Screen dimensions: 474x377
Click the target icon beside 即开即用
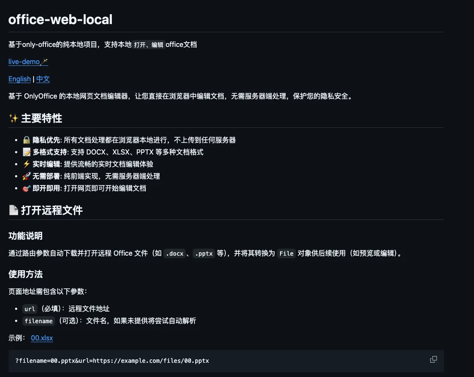[27, 188]
